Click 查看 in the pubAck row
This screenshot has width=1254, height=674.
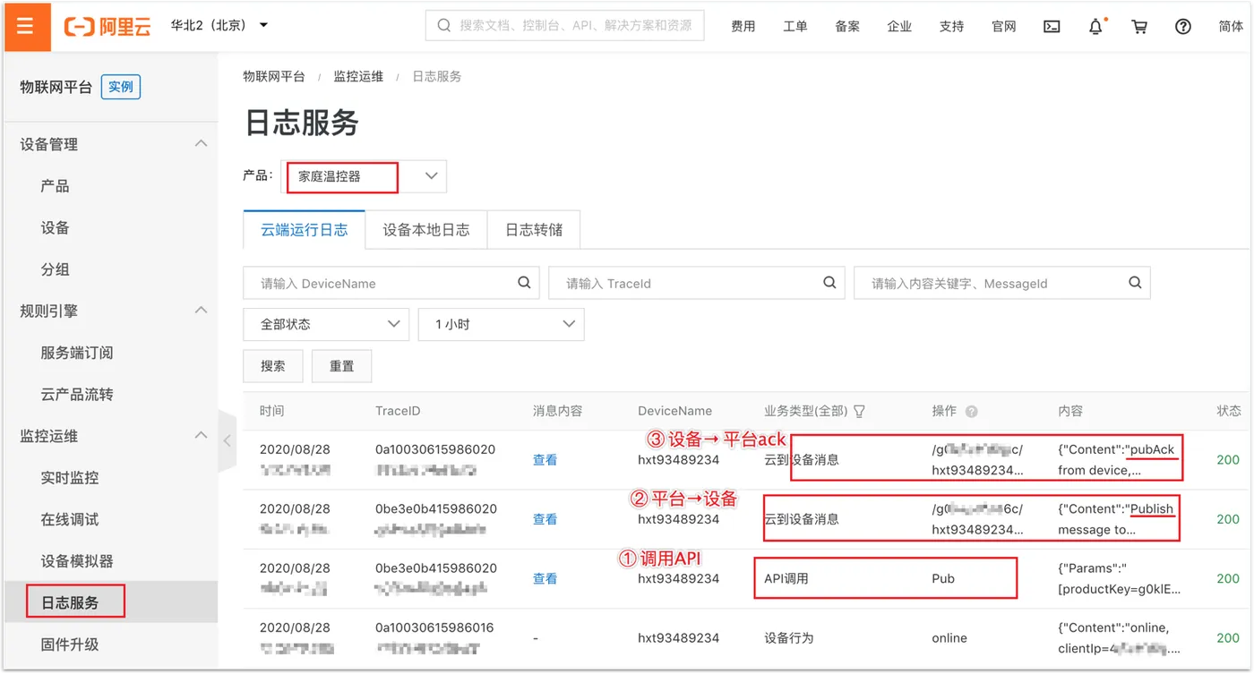coord(545,460)
